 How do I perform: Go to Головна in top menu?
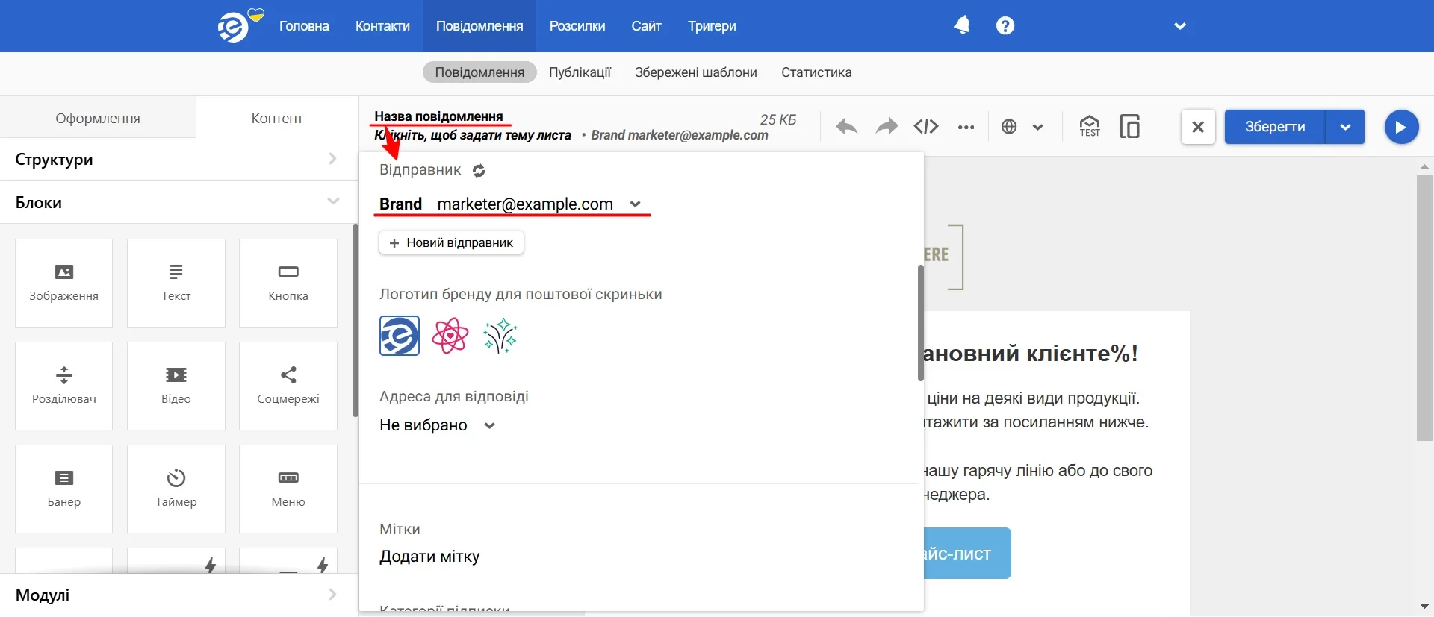tap(304, 26)
